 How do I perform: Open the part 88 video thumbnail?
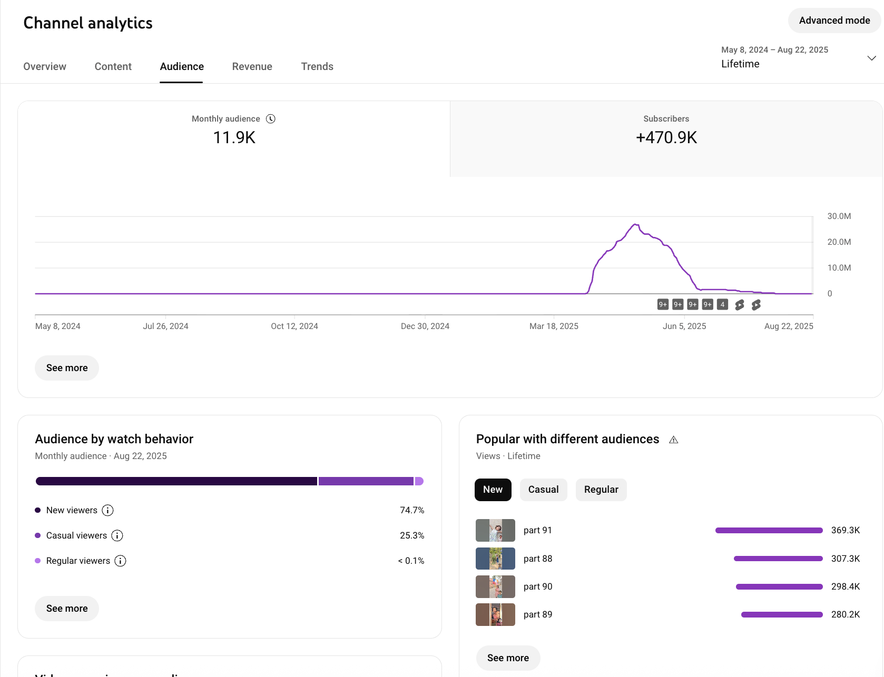point(495,559)
